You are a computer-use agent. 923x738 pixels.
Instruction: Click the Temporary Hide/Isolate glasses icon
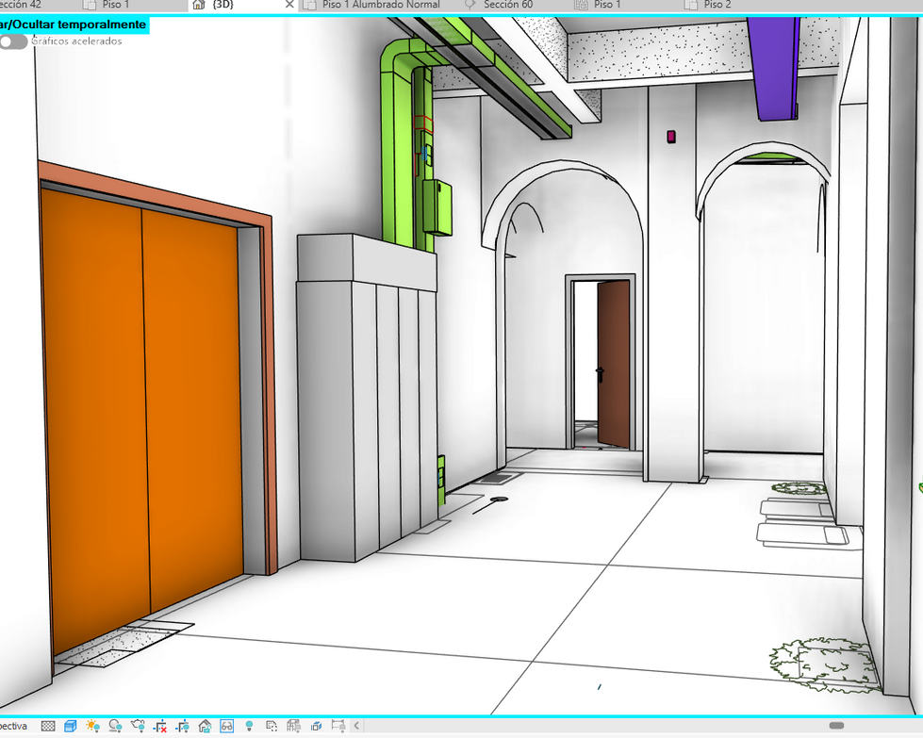226,726
